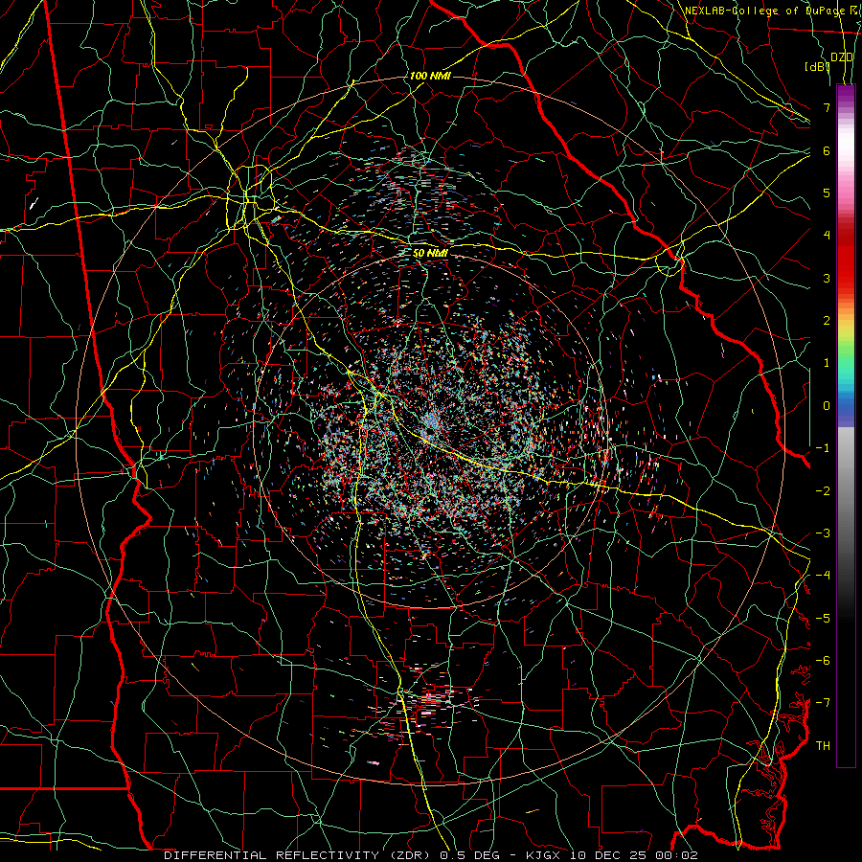Click the "2" value on the color scale
This screenshot has height=862, width=862.
pyautogui.click(x=827, y=321)
